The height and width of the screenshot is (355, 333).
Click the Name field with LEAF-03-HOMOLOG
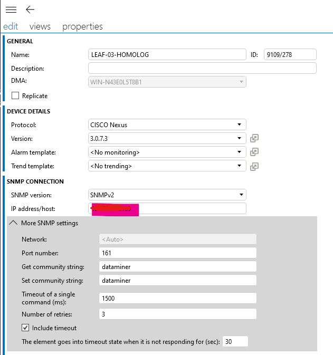click(167, 54)
